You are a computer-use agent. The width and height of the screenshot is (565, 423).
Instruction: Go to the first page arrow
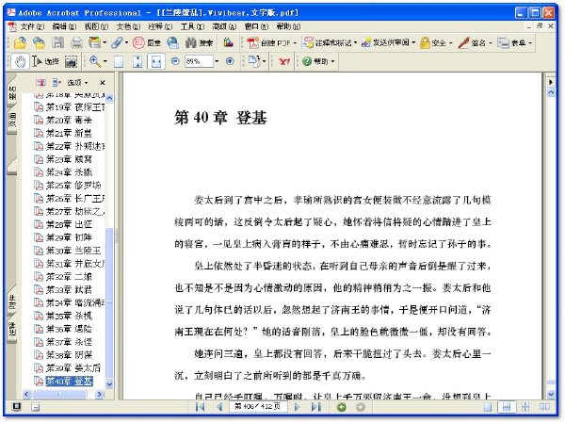200,407
